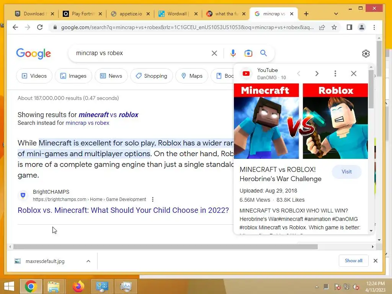Viewport: 392px width, 294px height.
Task: Go back to the previous page
Action: 15,27
